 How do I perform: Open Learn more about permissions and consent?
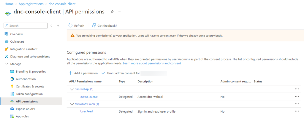pyautogui.click(x=152, y=63)
